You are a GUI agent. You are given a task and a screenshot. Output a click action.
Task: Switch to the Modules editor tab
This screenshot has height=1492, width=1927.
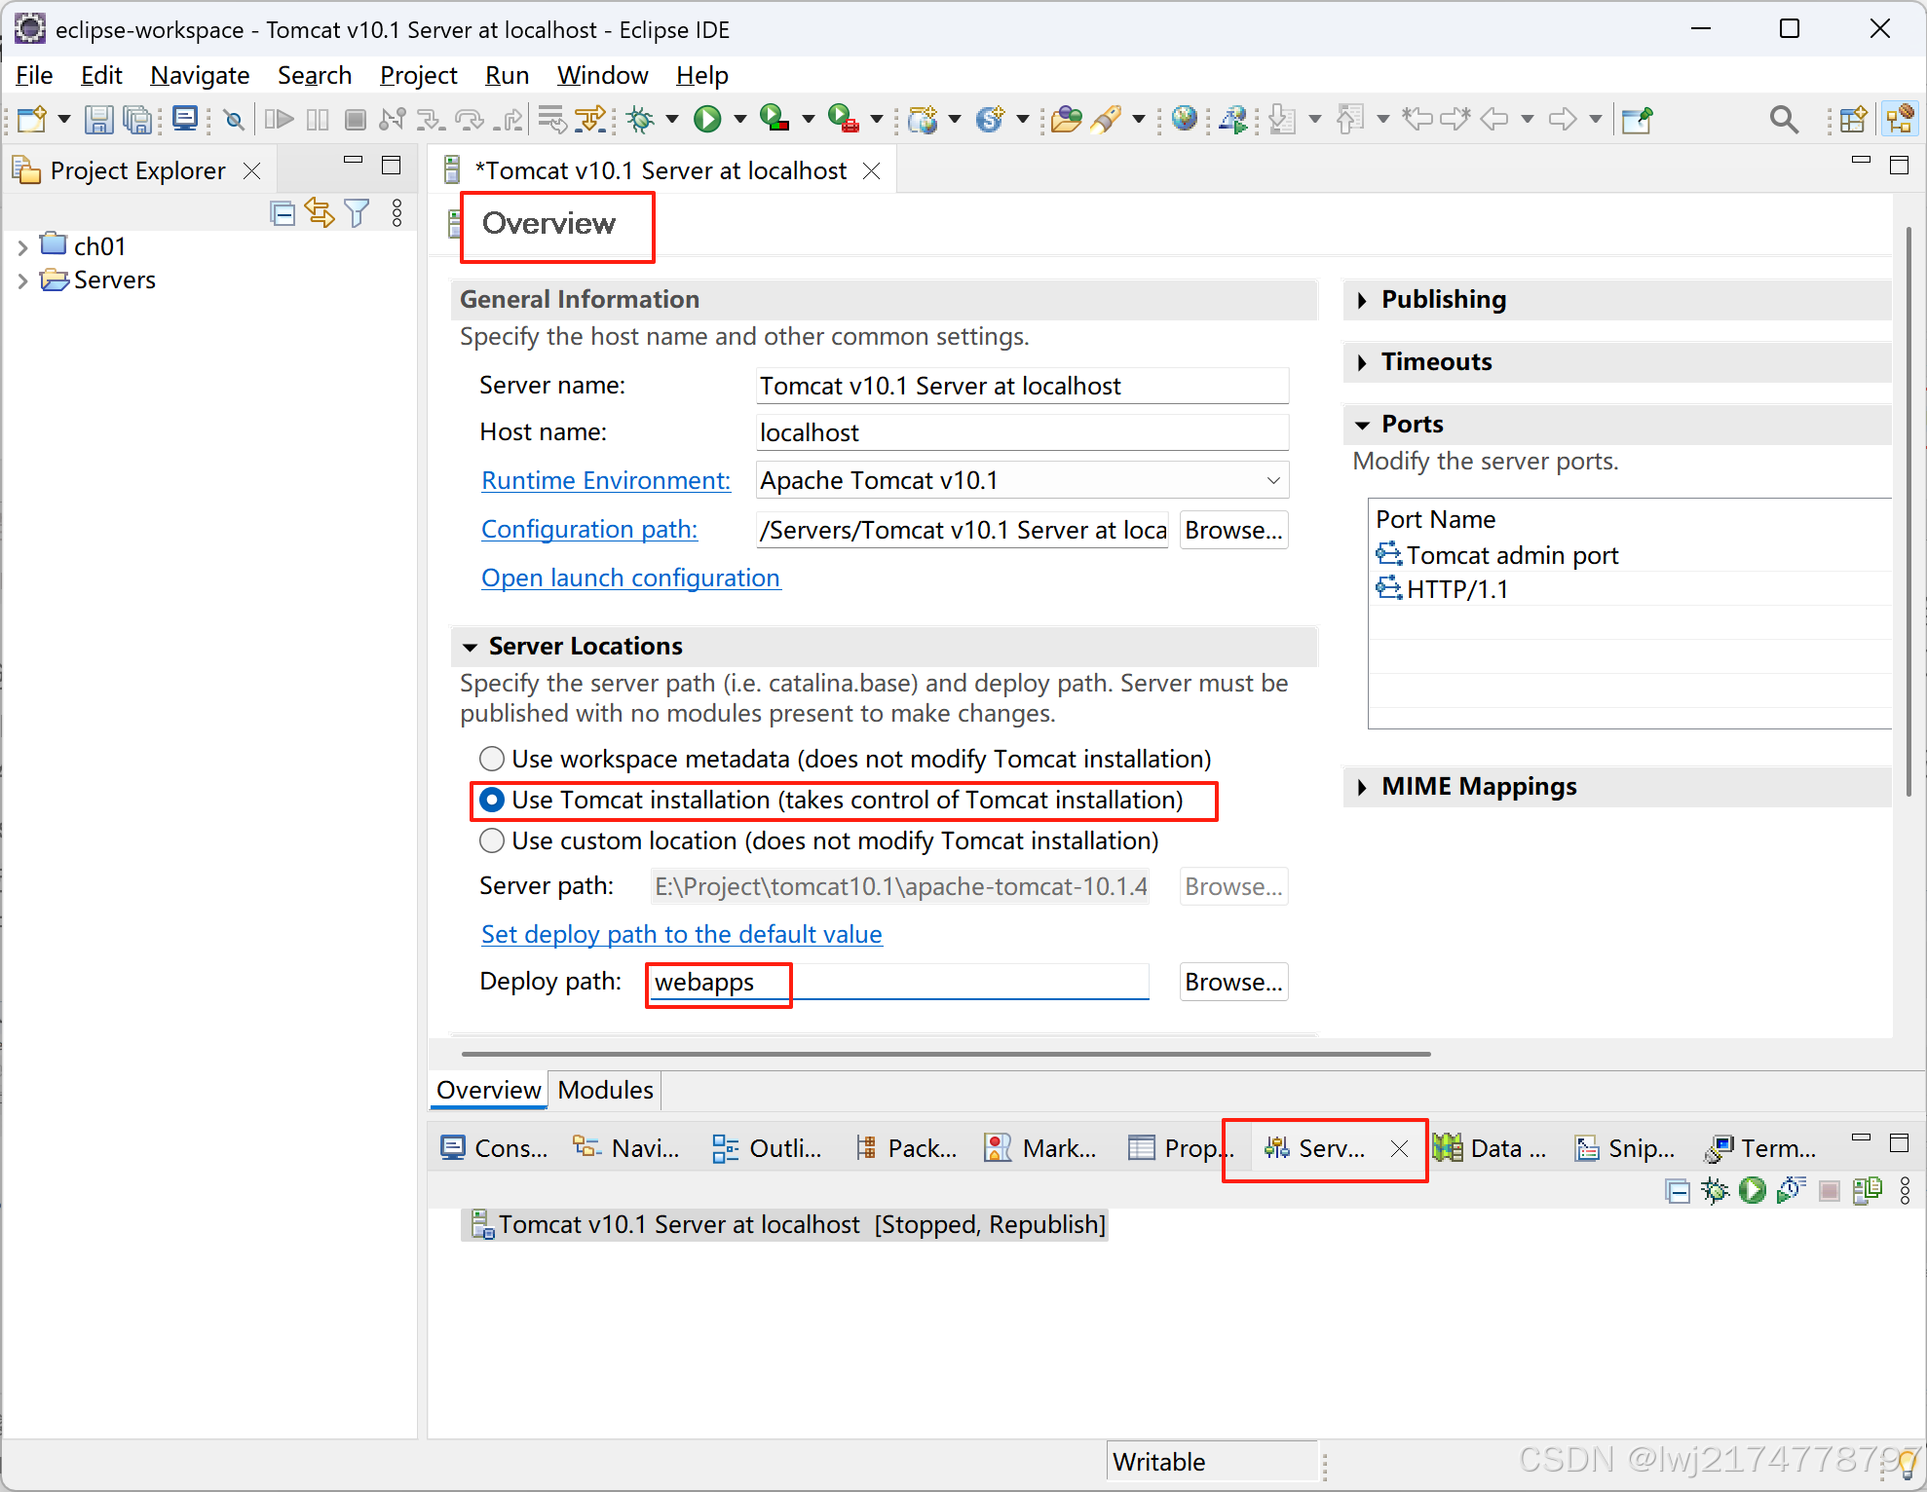pyautogui.click(x=605, y=1090)
